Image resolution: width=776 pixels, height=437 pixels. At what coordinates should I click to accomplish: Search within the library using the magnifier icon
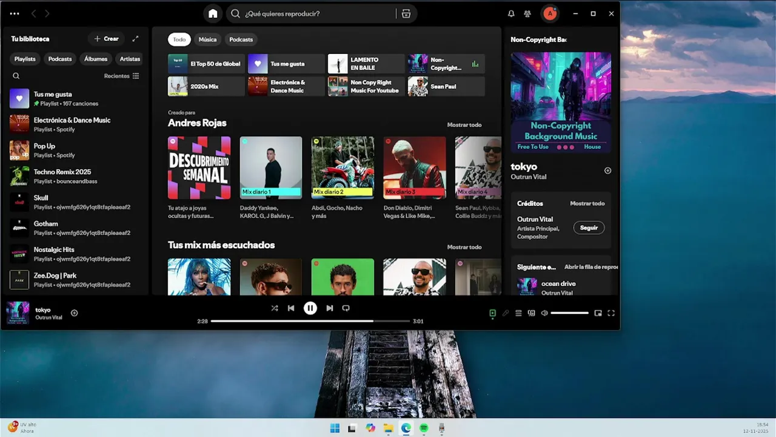pos(16,76)
